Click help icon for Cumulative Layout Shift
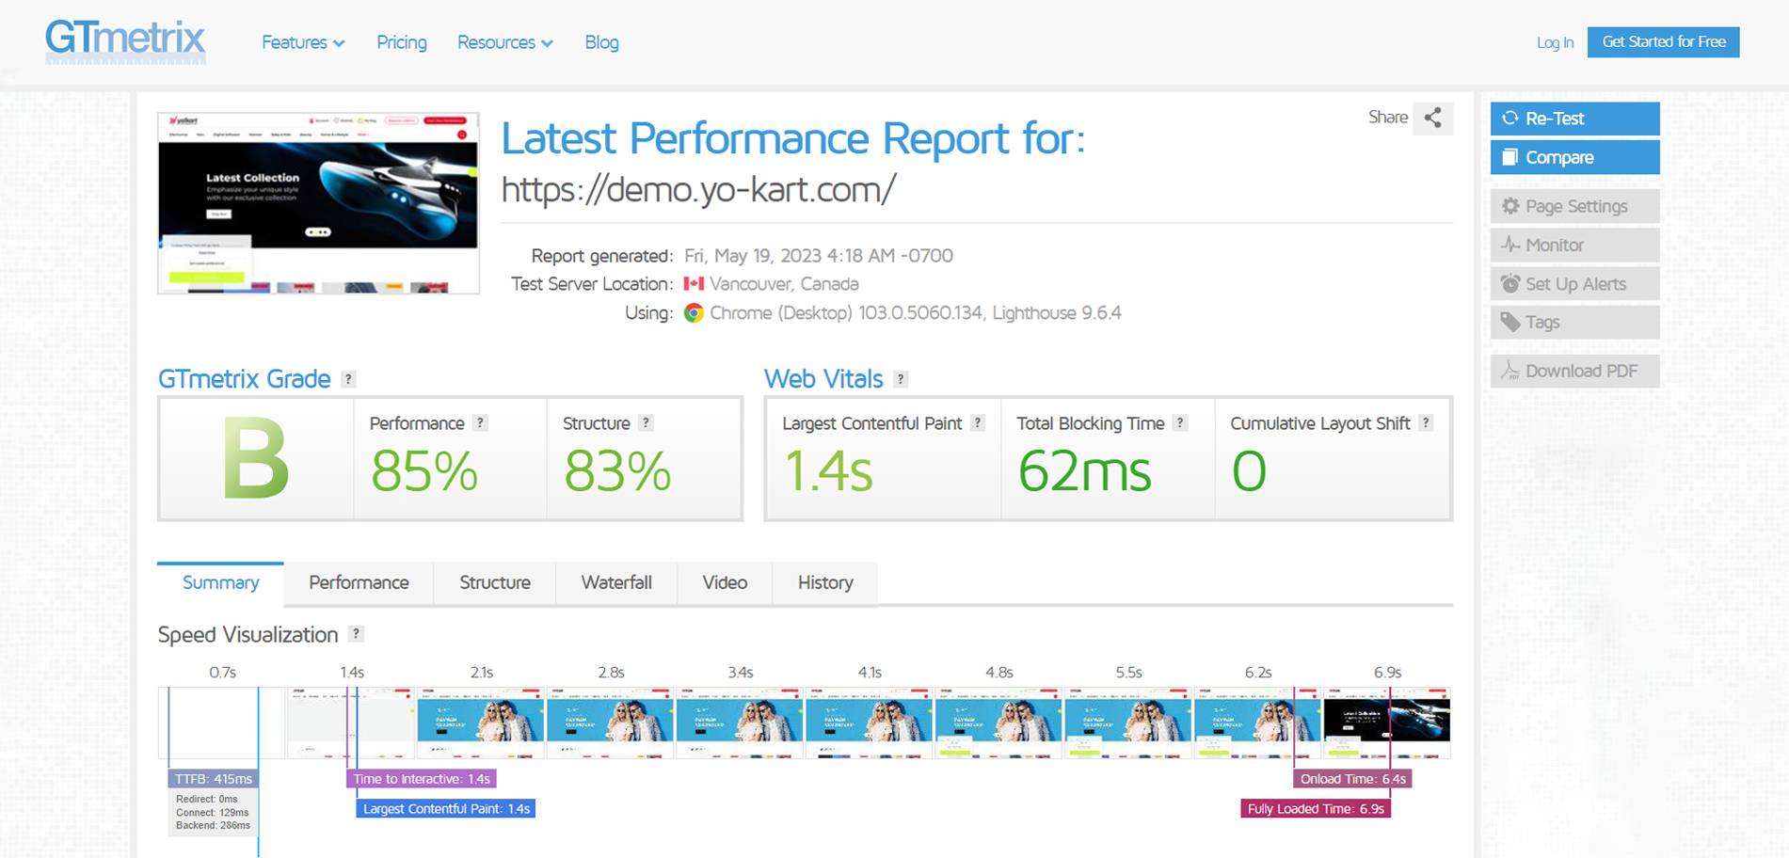The width and height of the screenshot is (1789, 858). (1426, 423)
